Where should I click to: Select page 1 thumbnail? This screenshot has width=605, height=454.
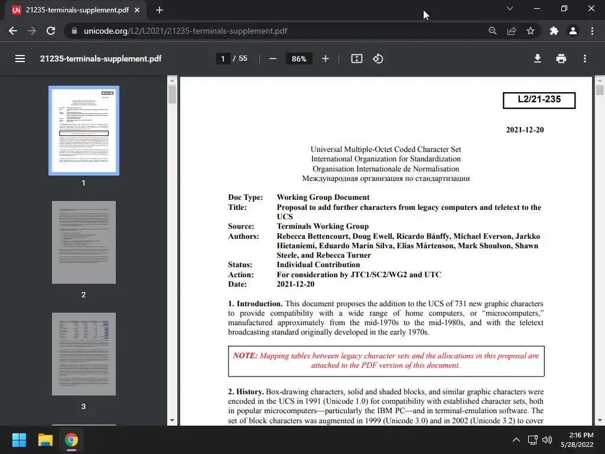84,131
